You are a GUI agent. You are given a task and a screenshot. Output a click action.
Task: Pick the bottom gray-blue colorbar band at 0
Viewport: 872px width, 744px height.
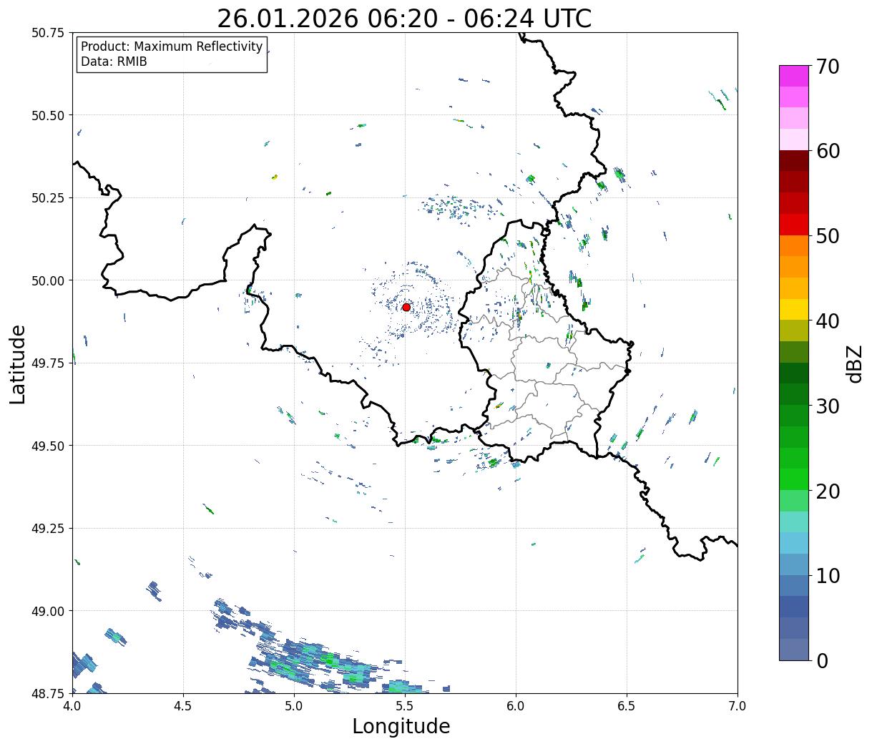click(x=794, y=650)
